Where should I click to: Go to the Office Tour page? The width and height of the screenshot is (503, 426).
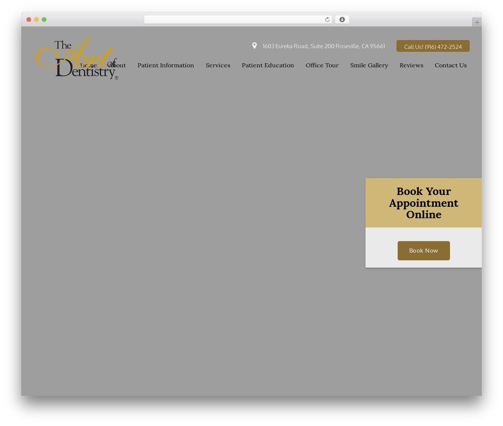tap(322, 65)
